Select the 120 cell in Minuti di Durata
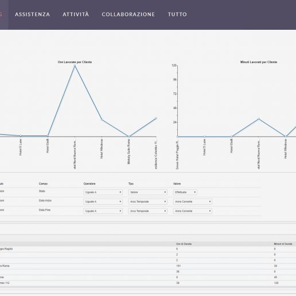This screenshot has width=296, height=296. 276,283
